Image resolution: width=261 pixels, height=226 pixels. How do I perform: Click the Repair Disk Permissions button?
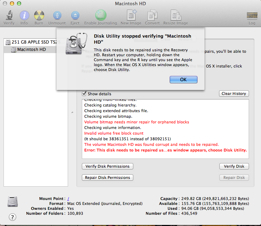(x=108, y=177)
